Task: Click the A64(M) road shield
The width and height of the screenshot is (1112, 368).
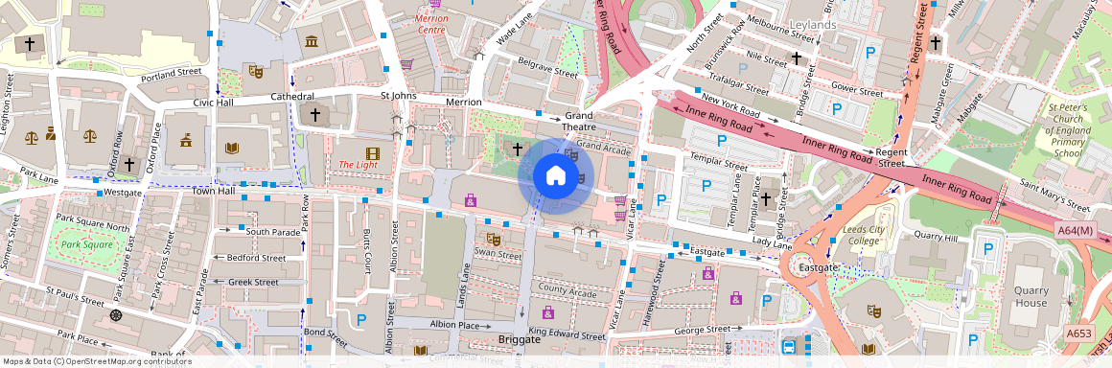Action: 1076,230
